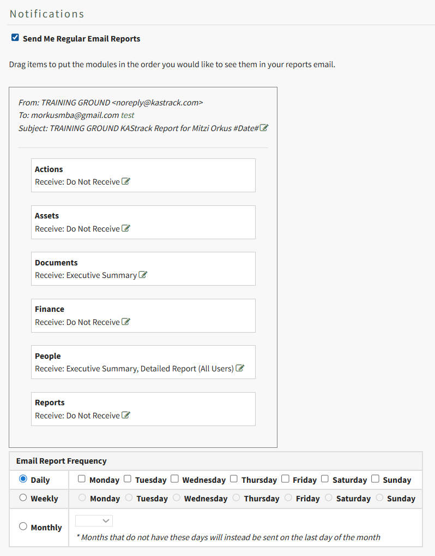435x556 pixels.
Task: Edit the email subject line icon
Action: [264, 128]
